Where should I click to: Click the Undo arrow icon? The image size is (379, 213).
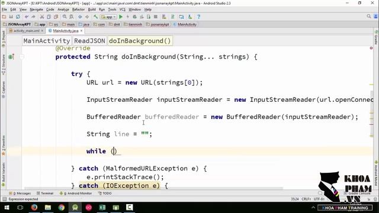(x=26, y=17)
